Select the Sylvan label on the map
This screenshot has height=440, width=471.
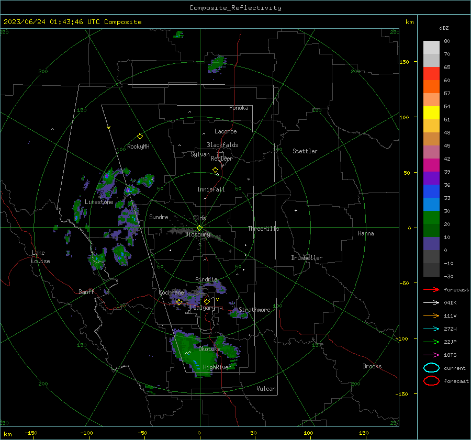(200, 154)
